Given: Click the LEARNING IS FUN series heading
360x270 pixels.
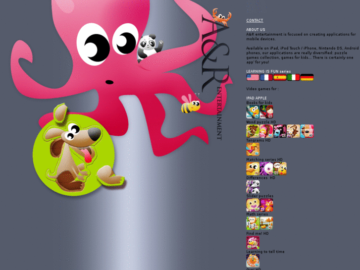Looking at the screenshot, I should tap(268, 71).
